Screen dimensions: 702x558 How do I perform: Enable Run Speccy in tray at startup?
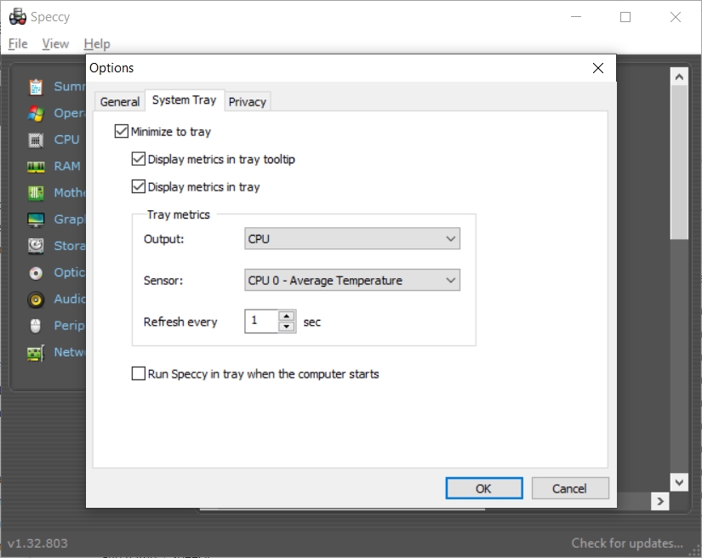pos(139,373)
